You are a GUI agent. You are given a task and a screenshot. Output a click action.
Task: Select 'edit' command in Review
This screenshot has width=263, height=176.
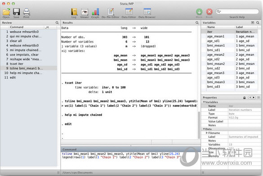click(29, 77)
